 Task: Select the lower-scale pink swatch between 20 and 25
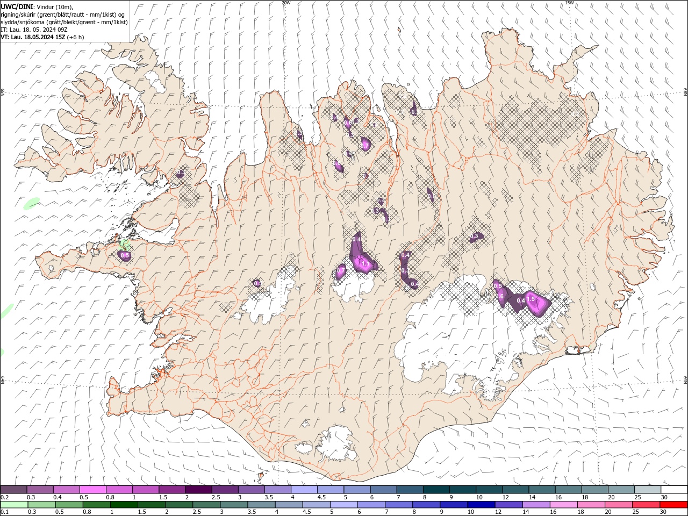click(619, 505)
